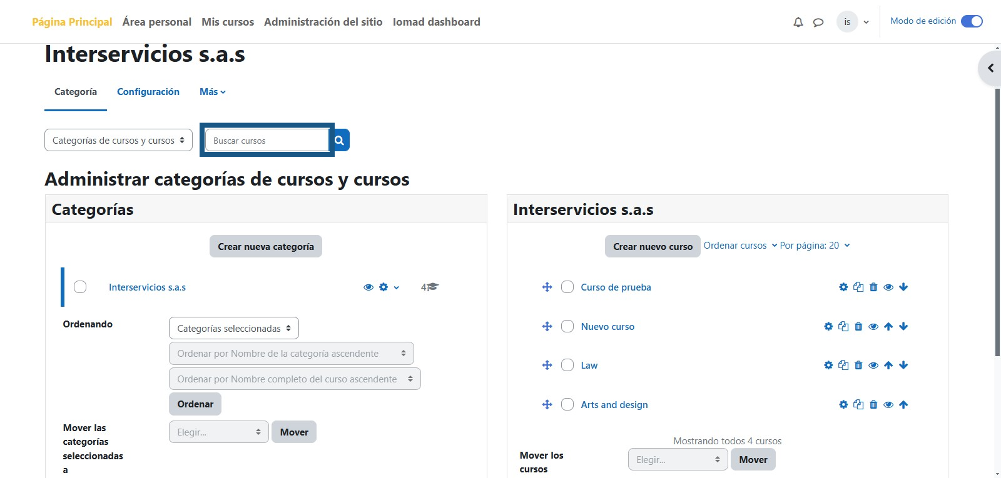Focus the Buscar cursos search field
The width and height of the screenshot is (1001, 478).
click(267, 141)
